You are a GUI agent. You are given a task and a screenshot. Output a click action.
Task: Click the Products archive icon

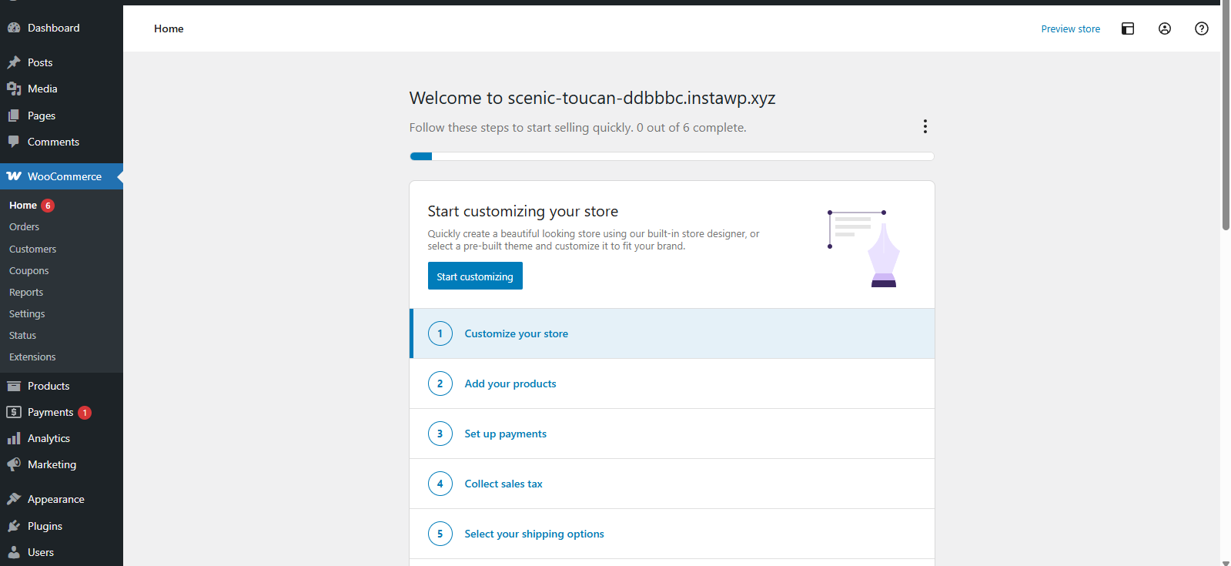coord(14,386)
